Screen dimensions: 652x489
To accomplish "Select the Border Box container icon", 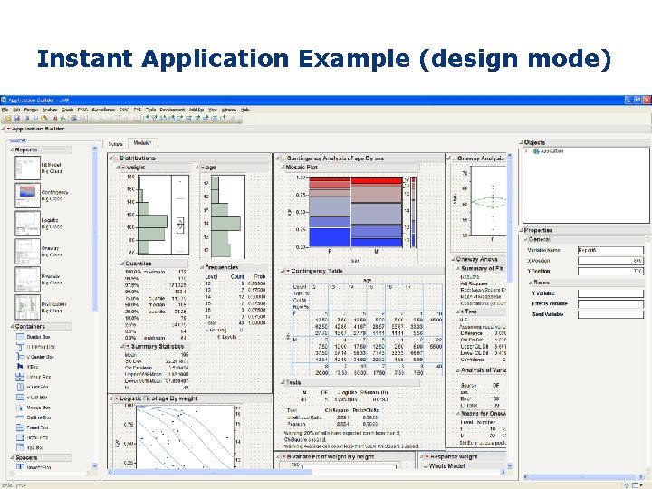I will click(20, 337).
